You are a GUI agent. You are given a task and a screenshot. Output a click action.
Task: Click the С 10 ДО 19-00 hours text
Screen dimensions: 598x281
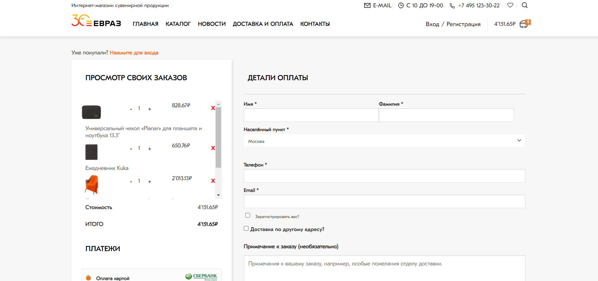425,5
